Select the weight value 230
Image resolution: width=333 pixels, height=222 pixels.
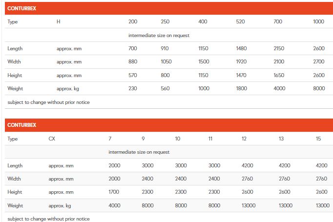pyautogui.click(x=133, y=88)
